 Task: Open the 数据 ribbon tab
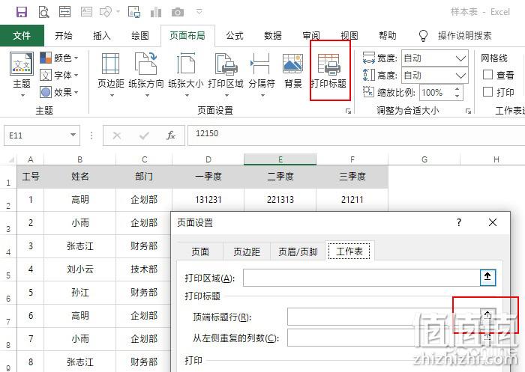click(273, 35)
